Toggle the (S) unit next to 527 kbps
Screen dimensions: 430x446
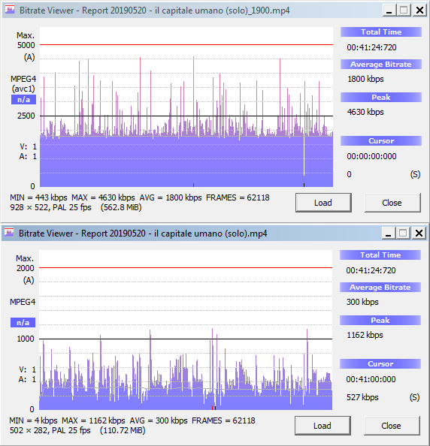point(415,397)
